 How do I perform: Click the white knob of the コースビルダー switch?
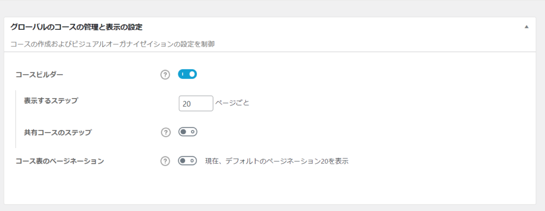(192, 74)
